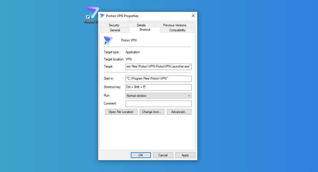Click the Proton VPN shortcut icon in dialog
The width and height of the screenshot is (318, 172).
coord(108,41)
